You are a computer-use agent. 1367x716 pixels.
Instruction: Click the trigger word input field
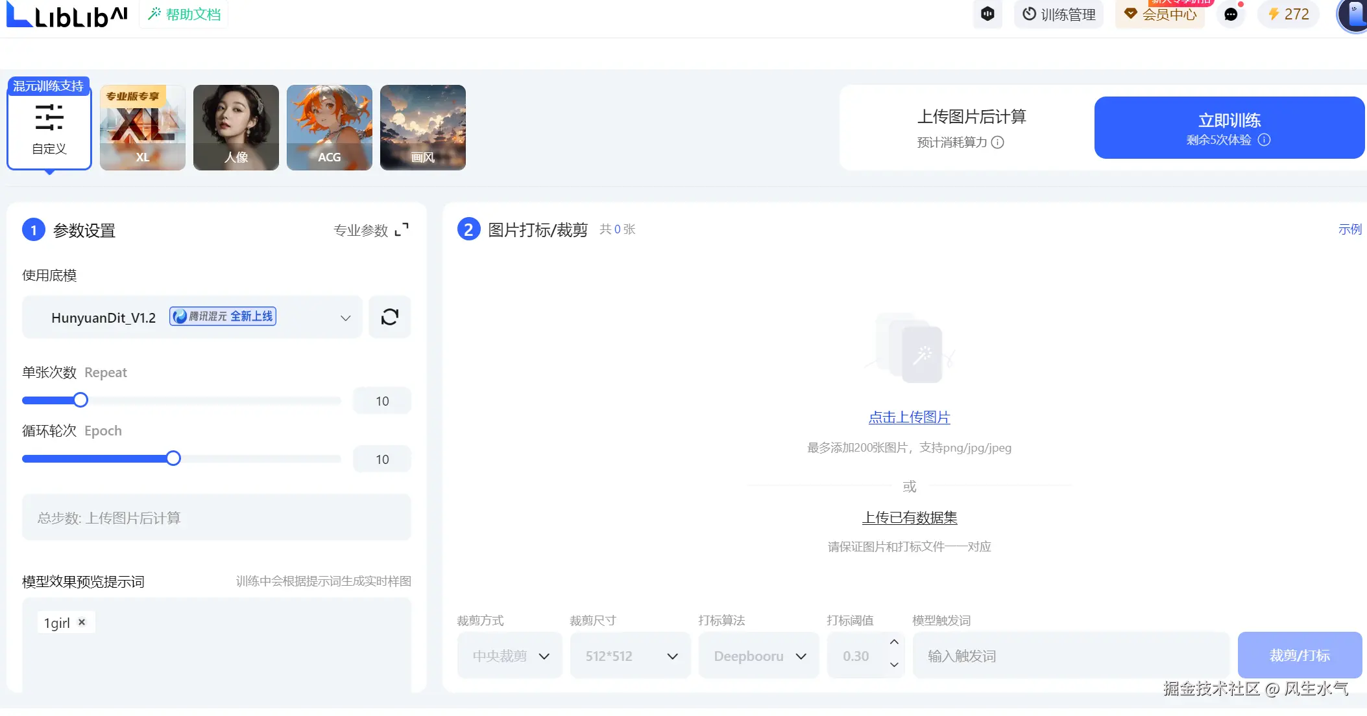(x=1071, y=656)
